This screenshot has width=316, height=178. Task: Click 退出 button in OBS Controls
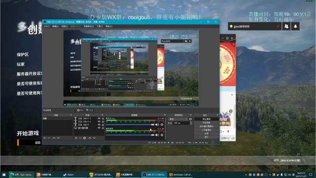coord(206,137)
